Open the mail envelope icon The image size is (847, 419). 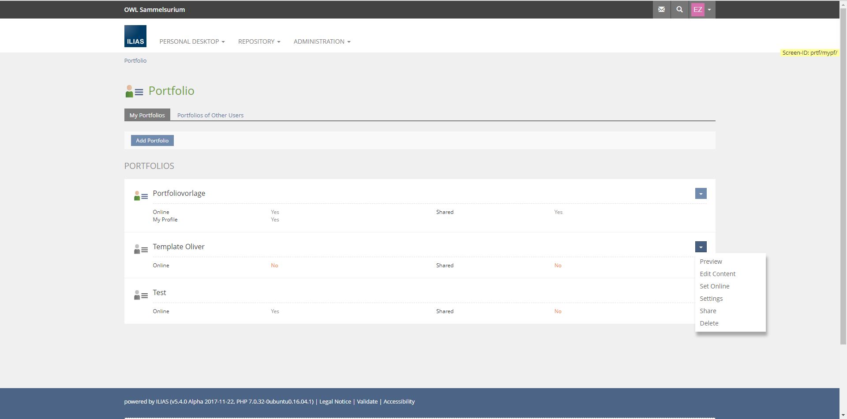pos(661,9)
